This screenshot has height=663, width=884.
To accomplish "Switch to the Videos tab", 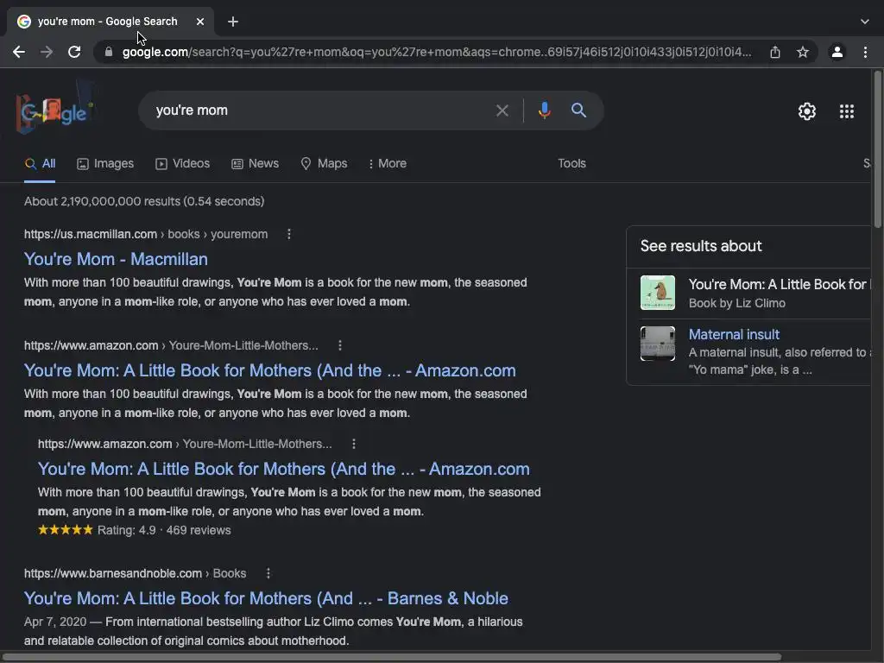I will 183,163.
